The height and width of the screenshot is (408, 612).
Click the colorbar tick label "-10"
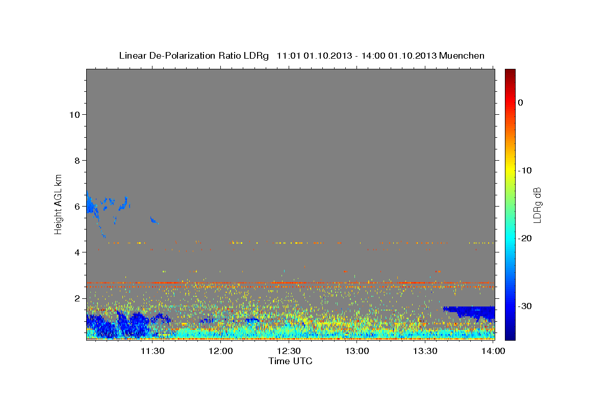pos(525,170)
